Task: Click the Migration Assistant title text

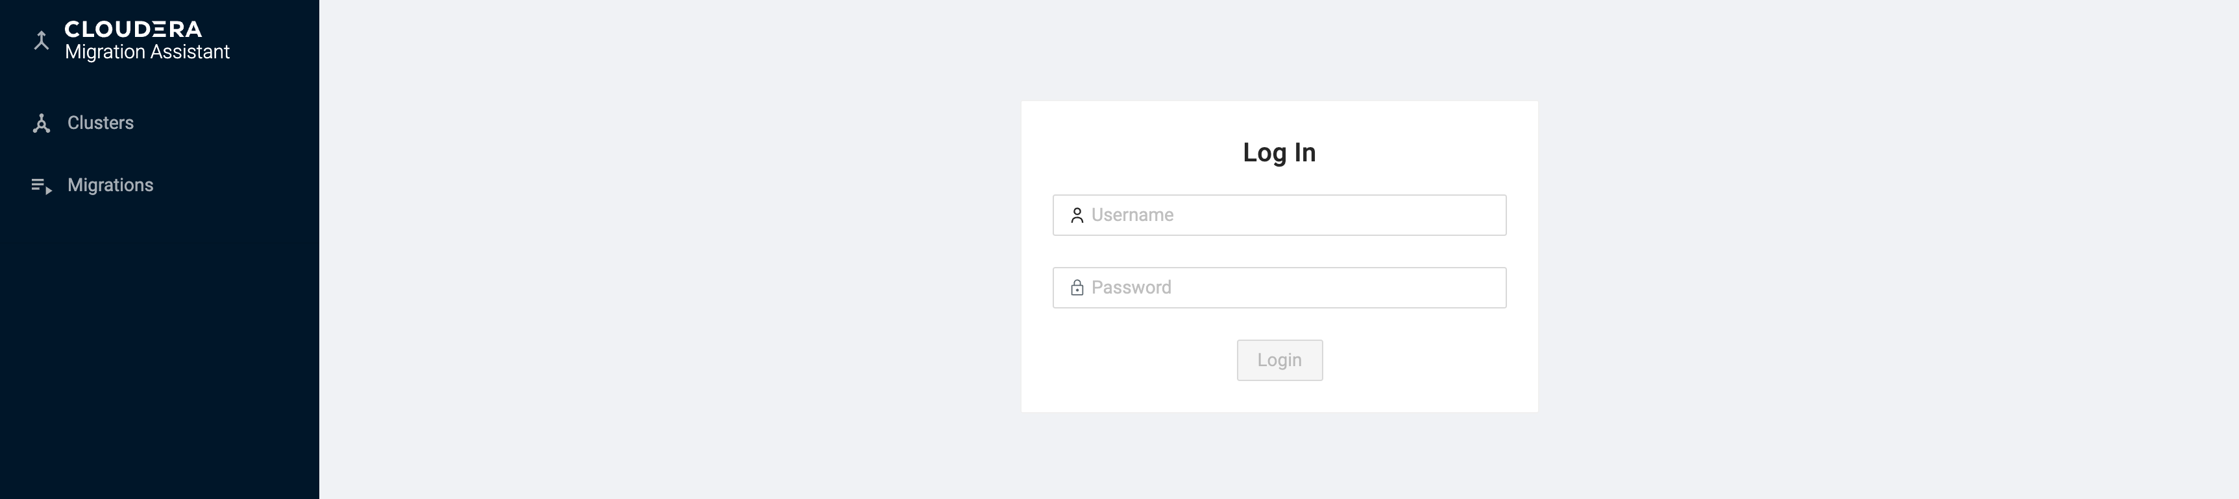Action: pos(147,52)
